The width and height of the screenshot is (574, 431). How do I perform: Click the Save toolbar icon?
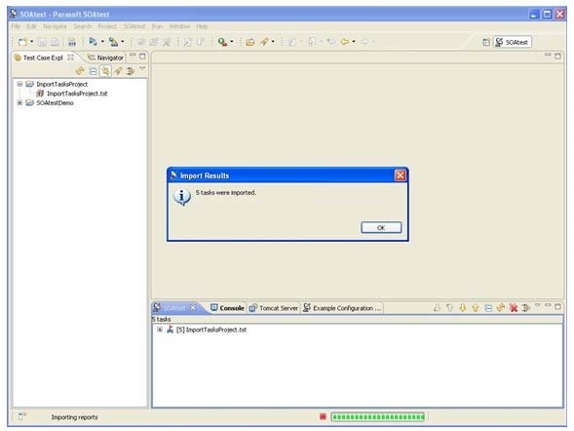pyautogui.click(x=42, y=42)
